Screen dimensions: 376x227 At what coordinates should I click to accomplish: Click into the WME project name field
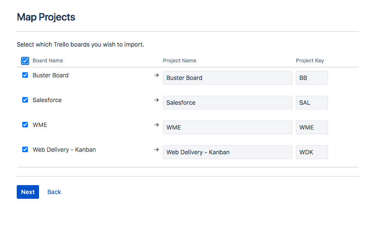point(227,127)
